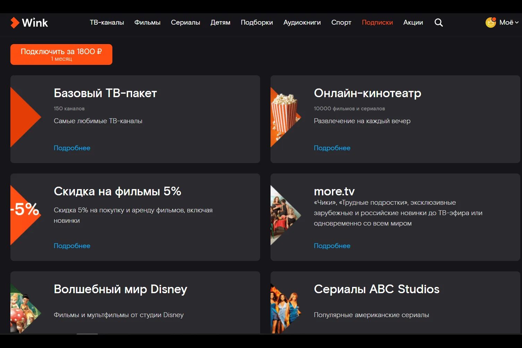Image resolution: width=522 pixels, height=348 pixels.
Task: Click Подробнее under Скидка на фильмы 5%
Action: coord(72,246)
